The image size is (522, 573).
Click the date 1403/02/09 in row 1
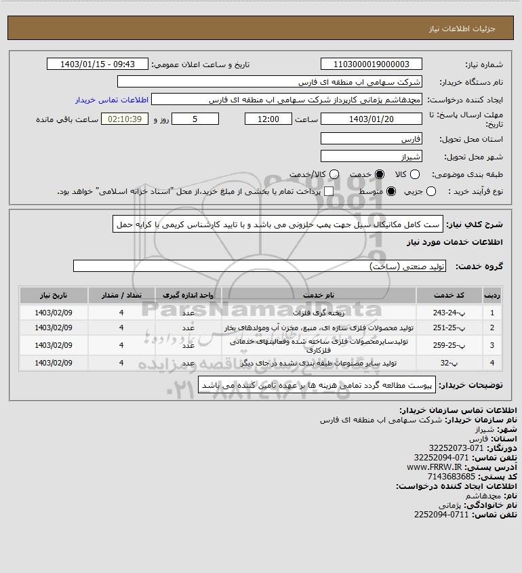54,313
